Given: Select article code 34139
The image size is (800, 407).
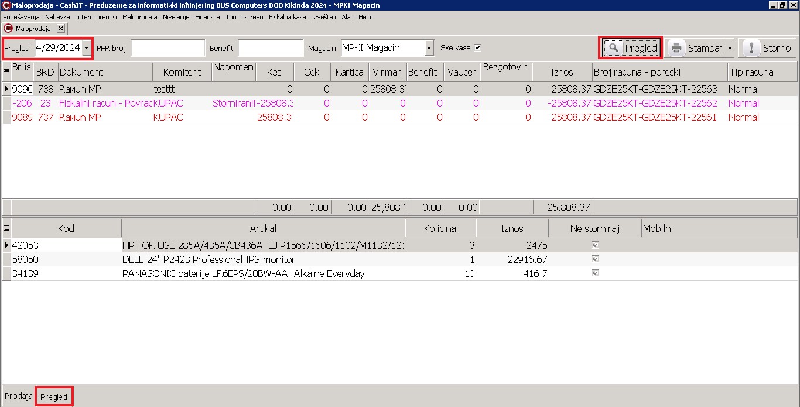Looking at the screenshot, I should 66,273.
